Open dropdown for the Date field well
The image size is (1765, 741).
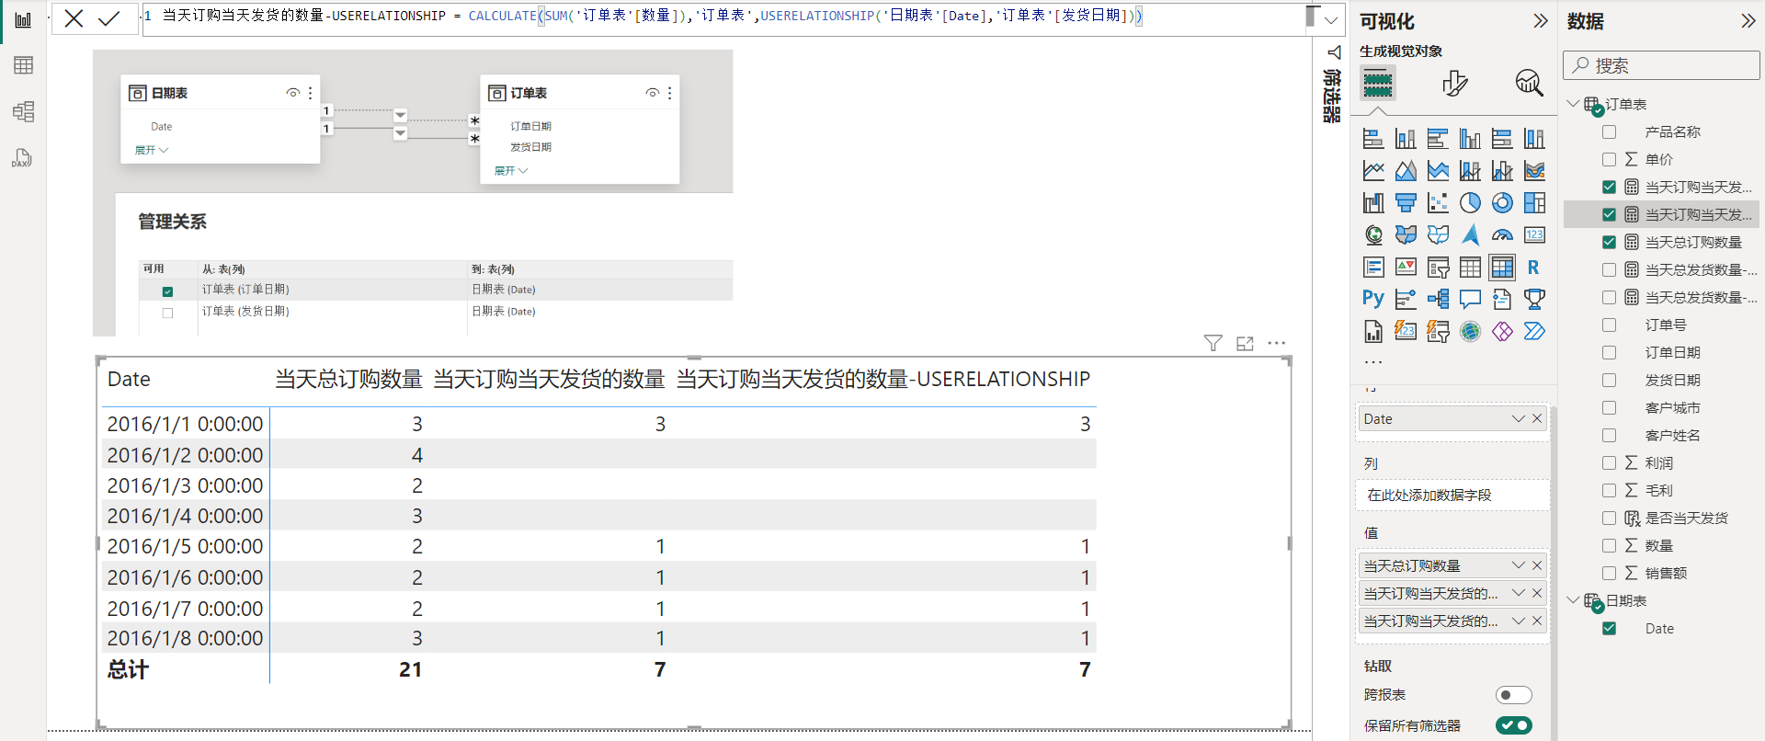(x=1518, y=419)
